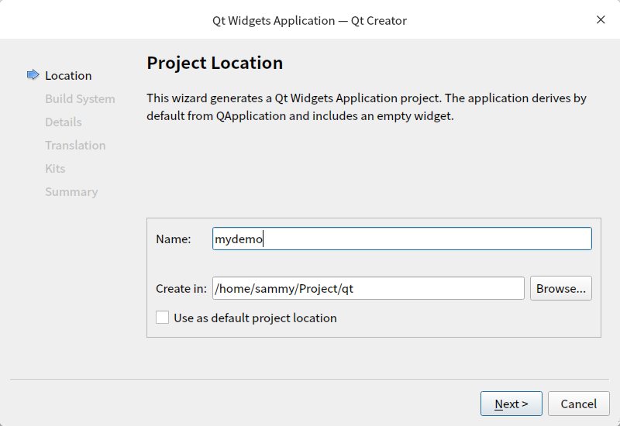Click the Project Location heading

[x=215, y=63]
